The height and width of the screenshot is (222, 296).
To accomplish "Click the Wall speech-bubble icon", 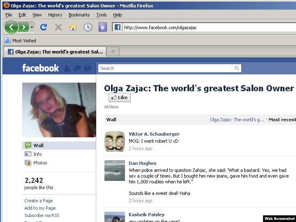I will tap(28, 146).
